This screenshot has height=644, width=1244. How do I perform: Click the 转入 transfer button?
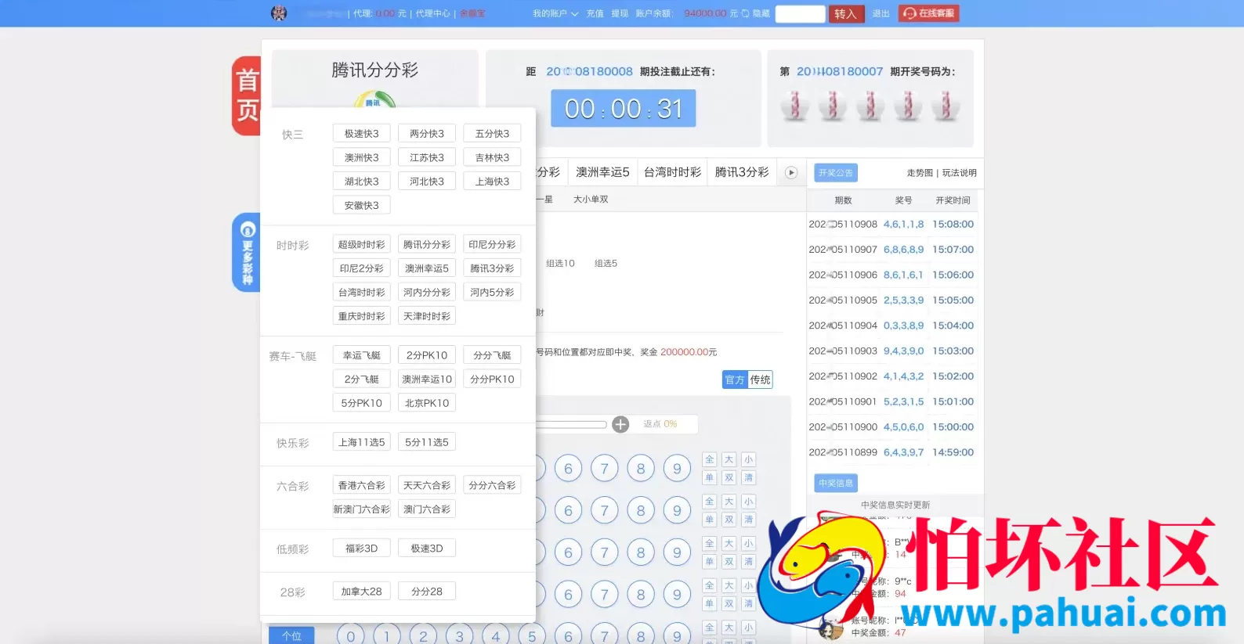pos(846,14)
